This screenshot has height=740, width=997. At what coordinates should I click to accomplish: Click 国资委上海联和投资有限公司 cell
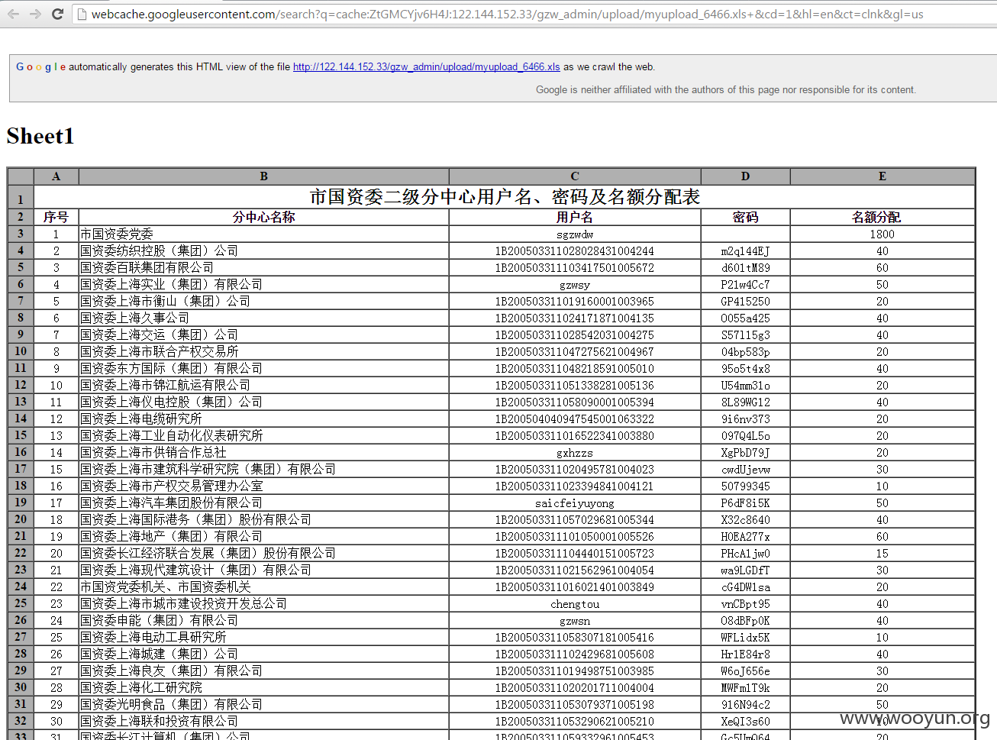[263, 721]
